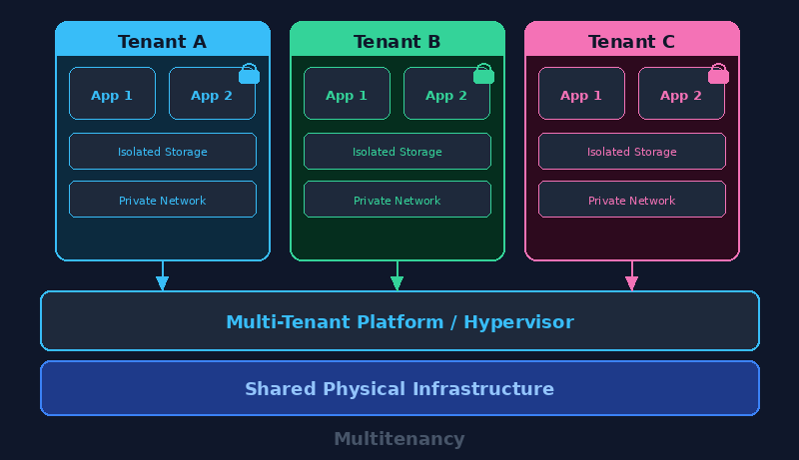Click the Shared Physical Infrastructure bar
Image resolution: width=799 pixels, height=460 pixels.
399,388
